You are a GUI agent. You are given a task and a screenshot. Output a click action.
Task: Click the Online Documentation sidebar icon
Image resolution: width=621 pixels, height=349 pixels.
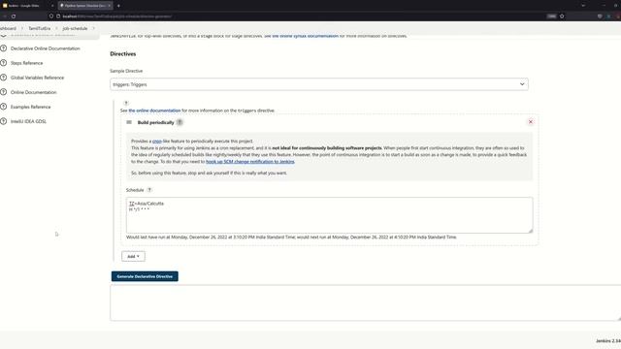tap(4, 92)
